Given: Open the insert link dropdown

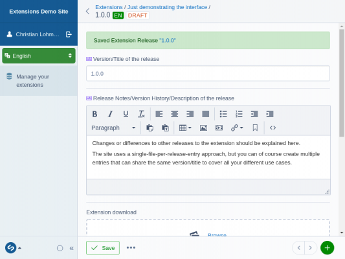Looking at the screenshot, I should 237,128.
